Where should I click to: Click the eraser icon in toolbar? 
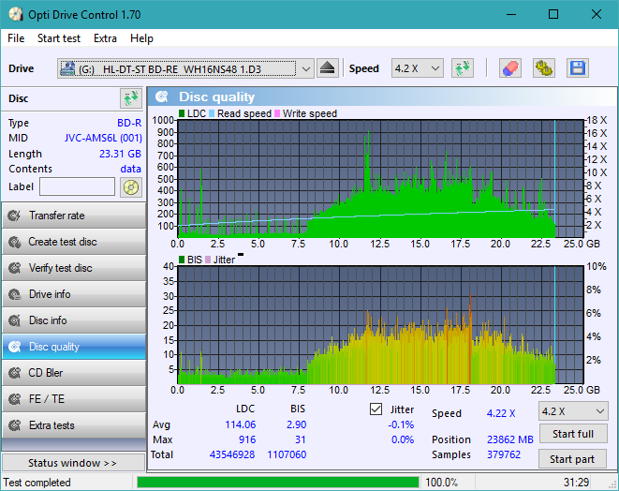click(x=510, y=68)
